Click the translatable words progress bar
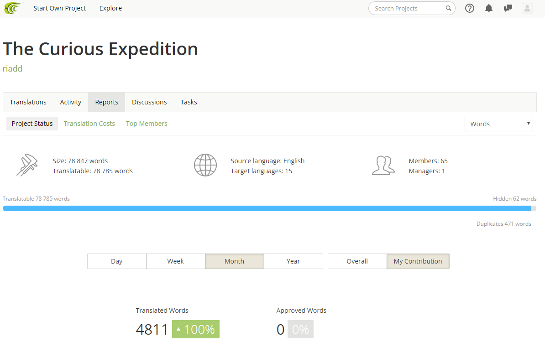Screen dimensions: 545x352 [x=269, y=208]
